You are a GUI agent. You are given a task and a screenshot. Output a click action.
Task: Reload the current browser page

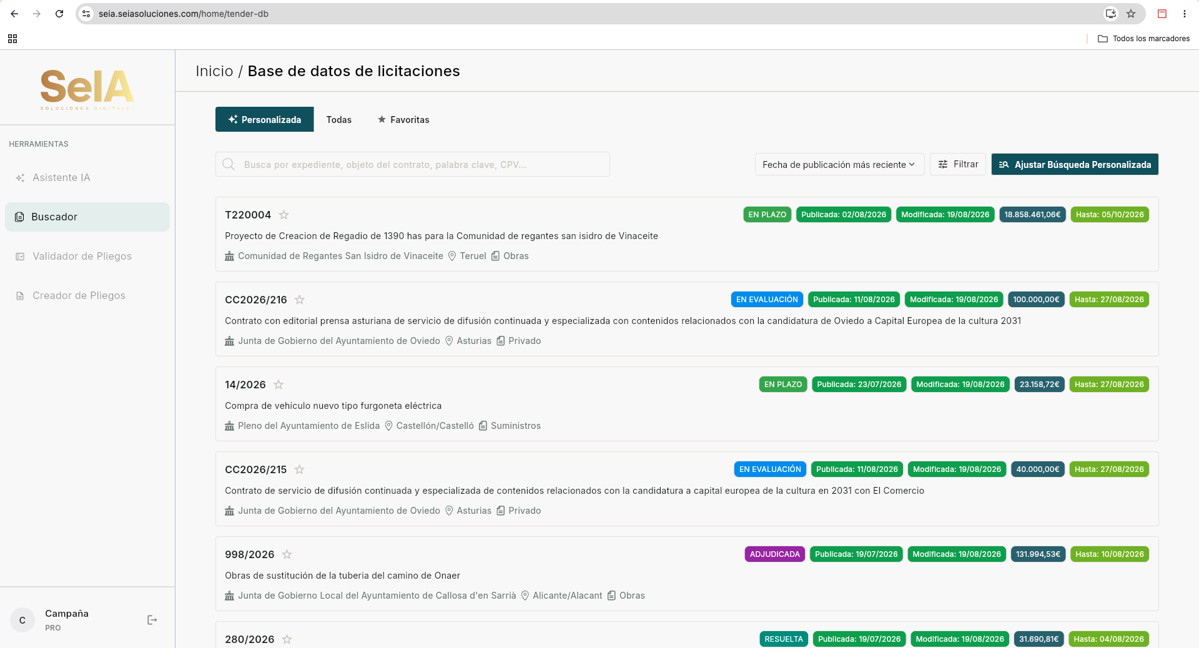(59, 14)
